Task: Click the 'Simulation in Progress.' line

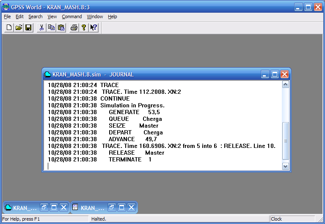Action: tap(106, 105)
